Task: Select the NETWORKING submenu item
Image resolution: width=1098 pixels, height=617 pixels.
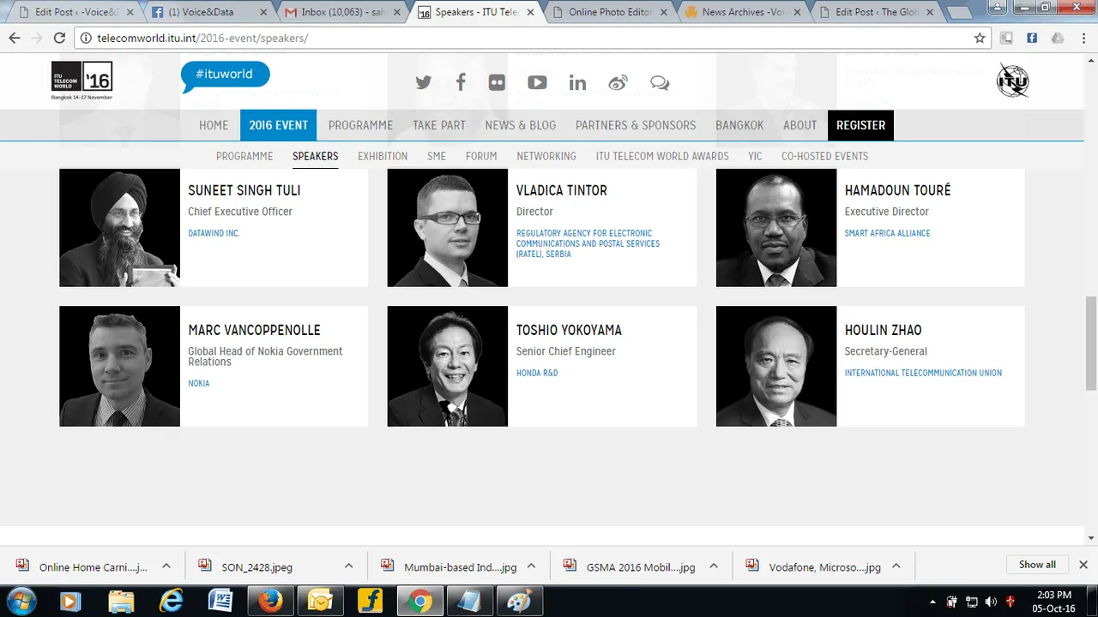Action: click(x=546, y=156)
